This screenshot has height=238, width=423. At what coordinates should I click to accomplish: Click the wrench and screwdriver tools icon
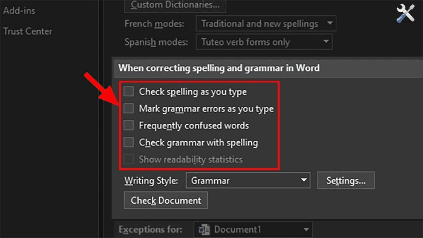[406, 14]
